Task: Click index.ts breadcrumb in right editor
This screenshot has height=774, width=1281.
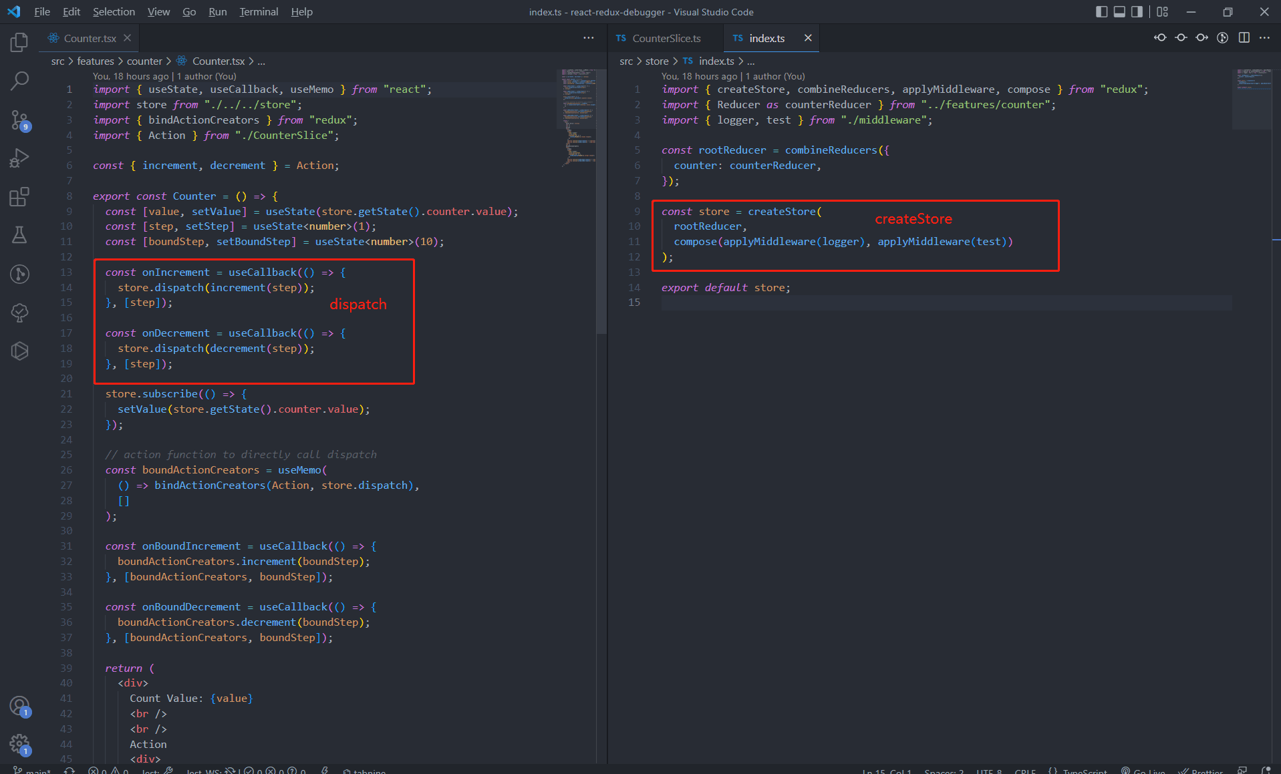Action: 716,61
